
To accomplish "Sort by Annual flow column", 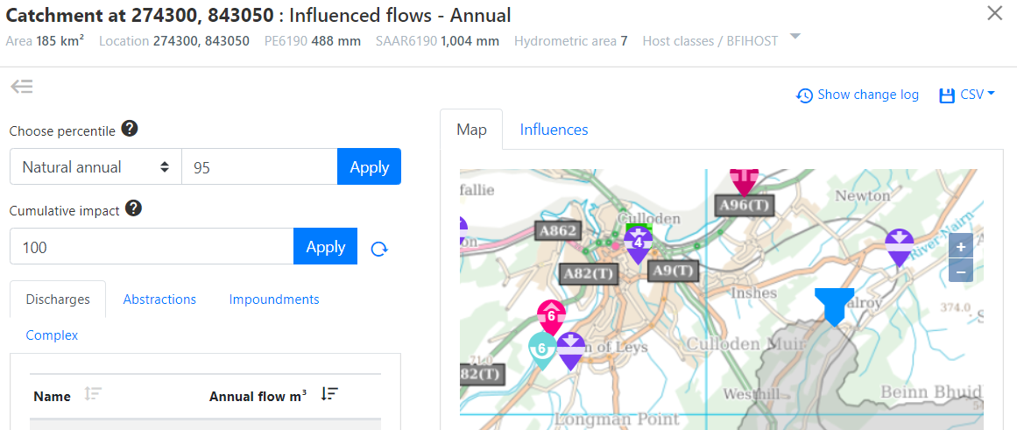I will [329, 395].
